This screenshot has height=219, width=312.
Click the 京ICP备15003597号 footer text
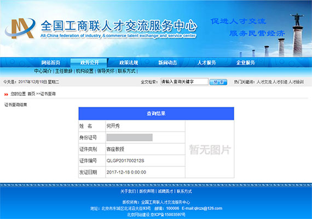point(168,215)
